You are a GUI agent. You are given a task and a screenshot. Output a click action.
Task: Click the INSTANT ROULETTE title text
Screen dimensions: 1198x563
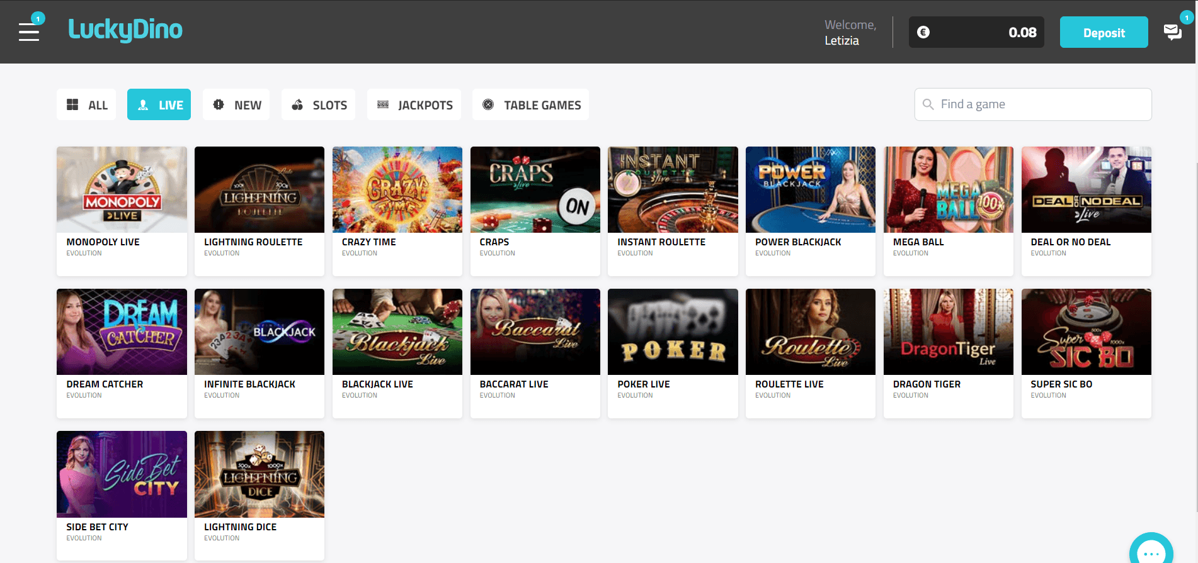click(661, 242)
